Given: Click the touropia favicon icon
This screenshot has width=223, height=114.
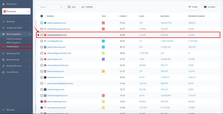Looking at the screenshot, I should 45,89.
